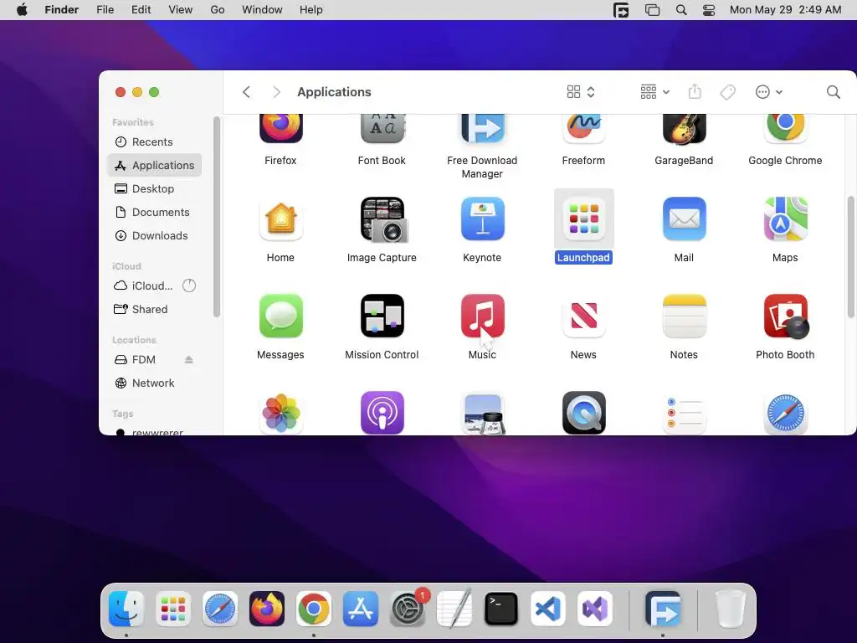The image size is (857, 643).
Task: Go back with the Finder back arrow
Action: pos(247,92)
